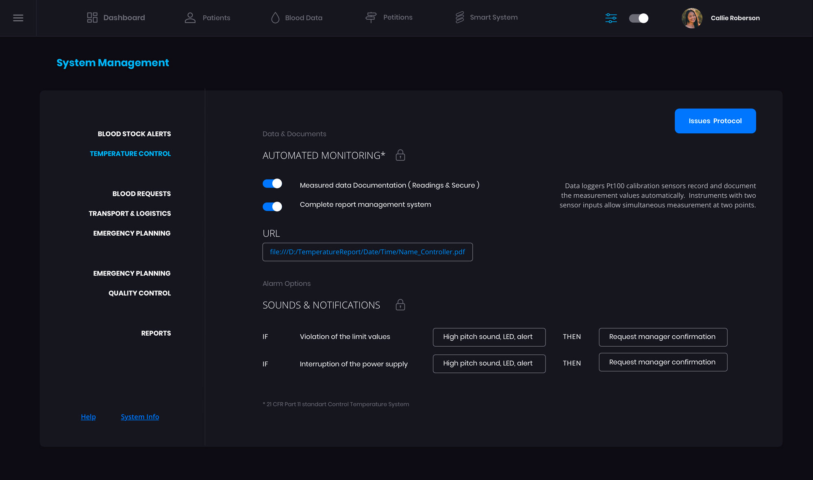Click the Petitions signpost icon
Image resolution: width=813 pixels, height=480 pixels.
[x=371, y=17]
